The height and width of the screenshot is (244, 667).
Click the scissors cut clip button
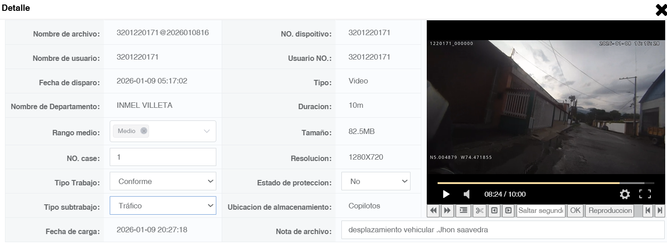(480, 211)
